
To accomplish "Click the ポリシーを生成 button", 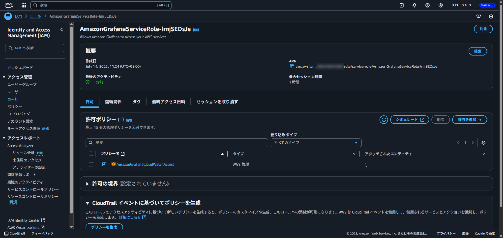I will click(x=104, y=227).
